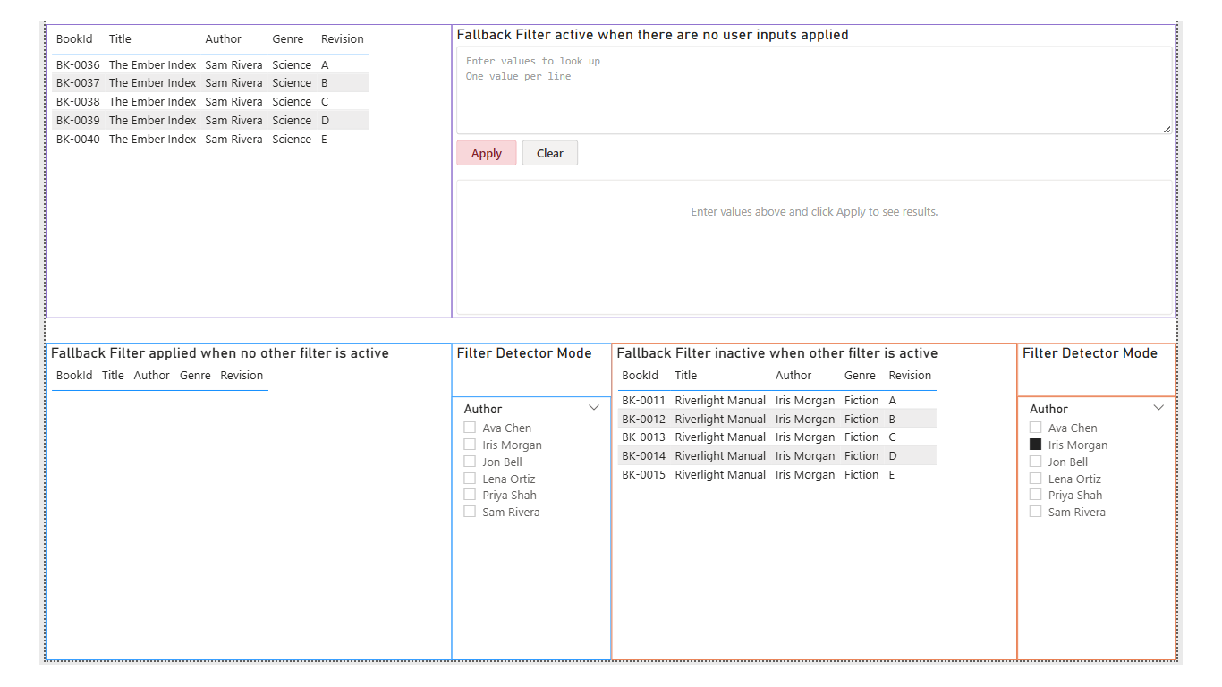Click 'Science' in the BK-0040 row
This screenshot has width=1222, height=687.
tap(292, 140)
